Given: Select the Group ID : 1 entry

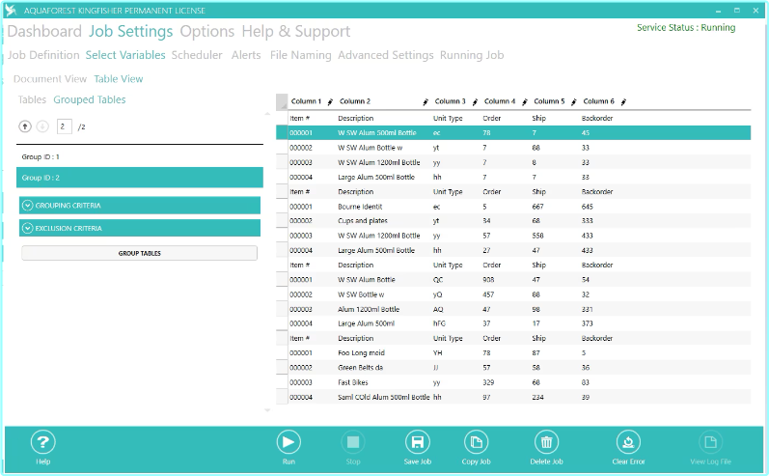Looking at the screenshot, I should [139, 155].
